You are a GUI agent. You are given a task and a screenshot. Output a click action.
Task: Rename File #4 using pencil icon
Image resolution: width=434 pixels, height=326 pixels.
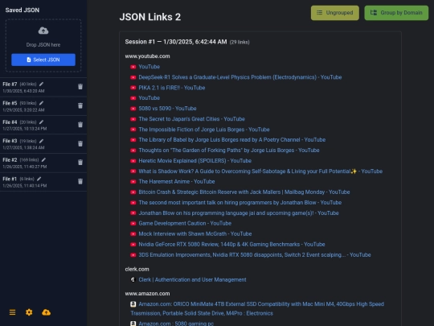pyautogui.click(x=41, y=122)
